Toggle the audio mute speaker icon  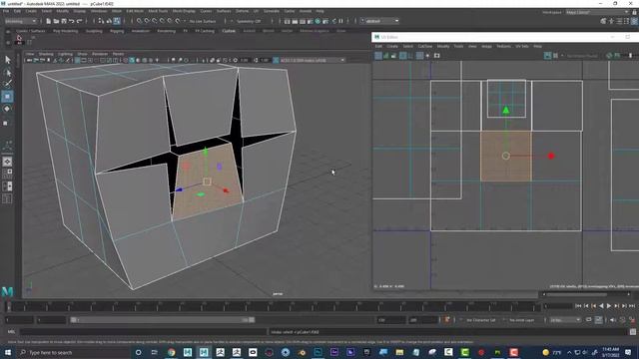(x=613, y=320)
